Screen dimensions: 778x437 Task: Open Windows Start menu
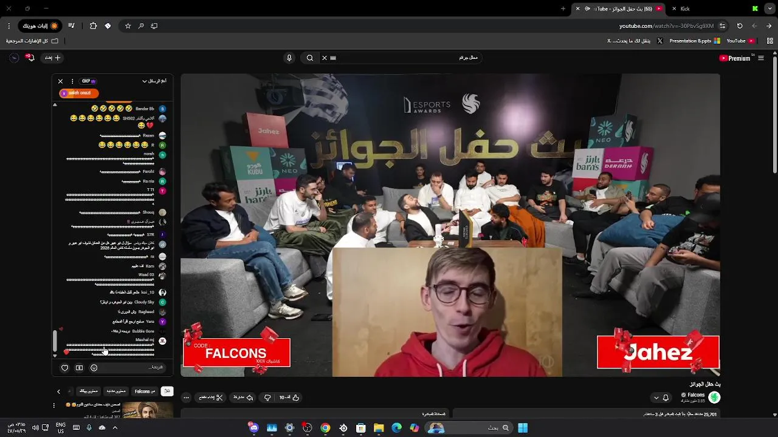(523, 428)
